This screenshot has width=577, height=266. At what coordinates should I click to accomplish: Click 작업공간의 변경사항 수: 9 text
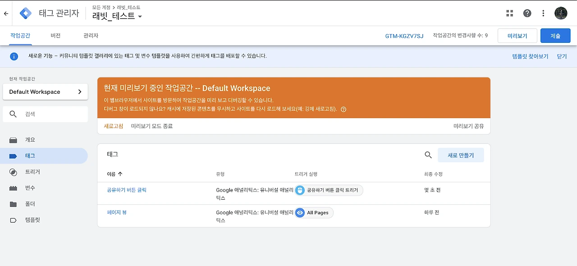pyautogui.click(x=460, y=35)
